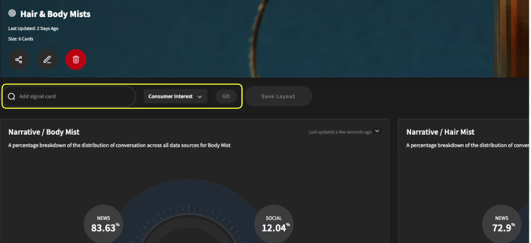Screen dimensions: 531x243
Task: Click the share icon under Hair & Body Mists
Action: tap(19, 60)
